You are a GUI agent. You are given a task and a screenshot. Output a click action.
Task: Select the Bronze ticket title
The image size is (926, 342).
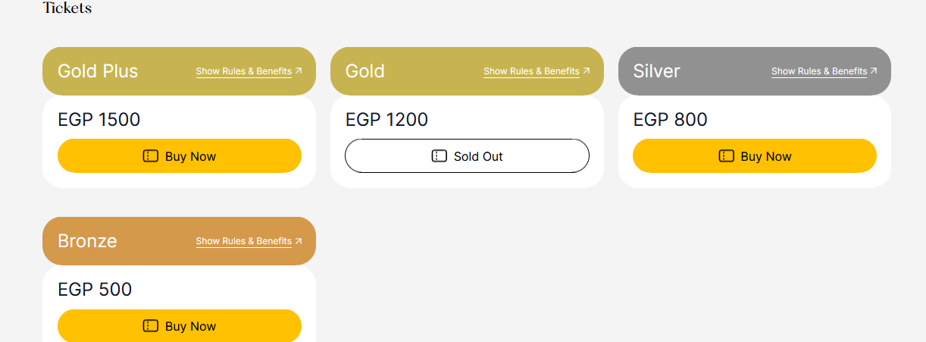[87, 241]
